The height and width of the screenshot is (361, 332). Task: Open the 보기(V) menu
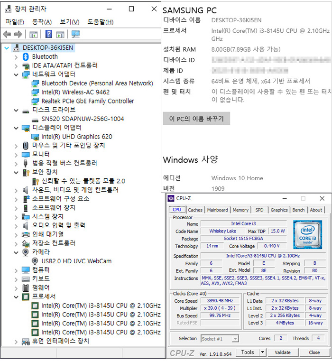pos(69,22)
